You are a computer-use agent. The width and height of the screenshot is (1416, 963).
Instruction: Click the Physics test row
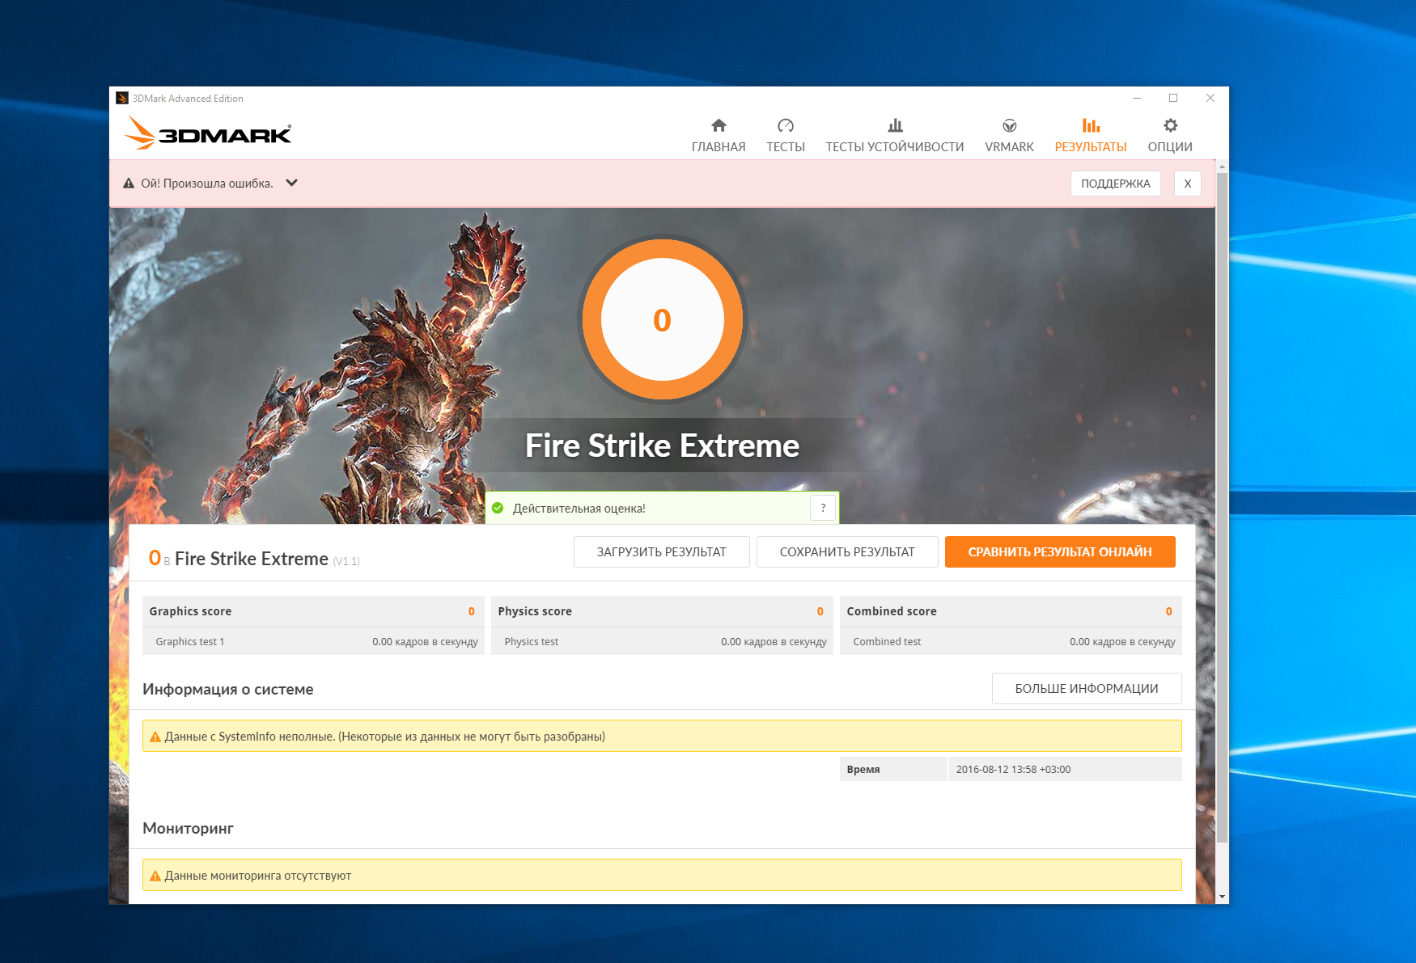tap(663, 642)
